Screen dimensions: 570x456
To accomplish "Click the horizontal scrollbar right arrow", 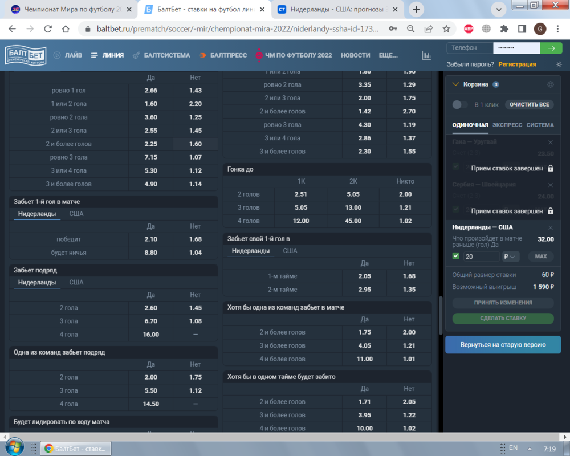I will click(565, 437).
